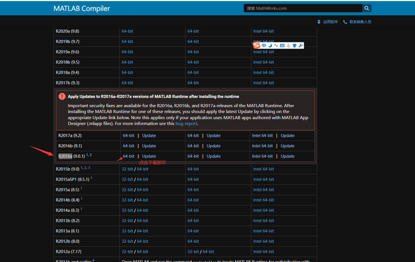Viewport: 415px width, 262px height.
Task: Open the Sogou skin shirt icon
Action: pyautogui.click(x=295, y=45)
